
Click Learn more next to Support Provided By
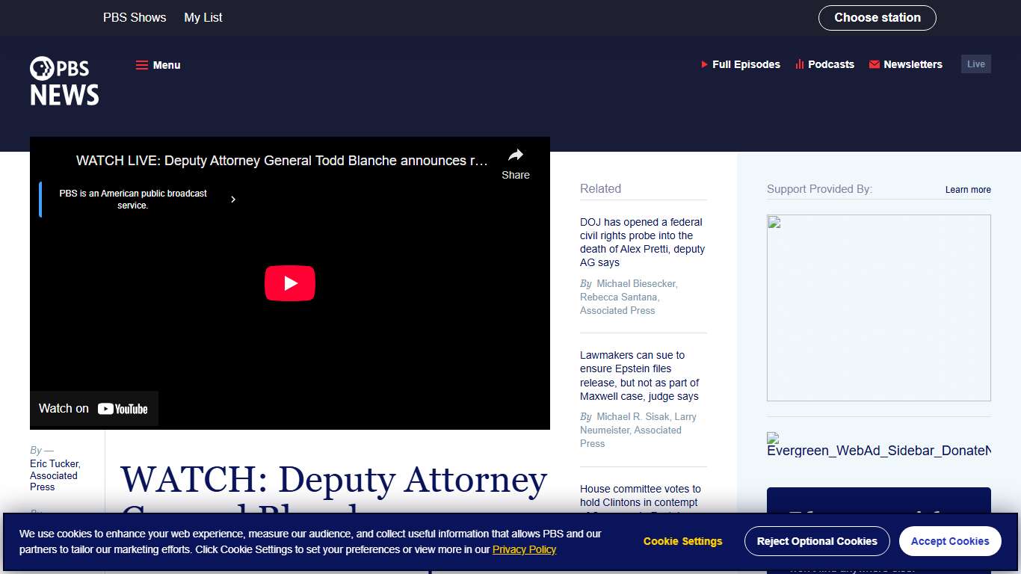[967, 190]
